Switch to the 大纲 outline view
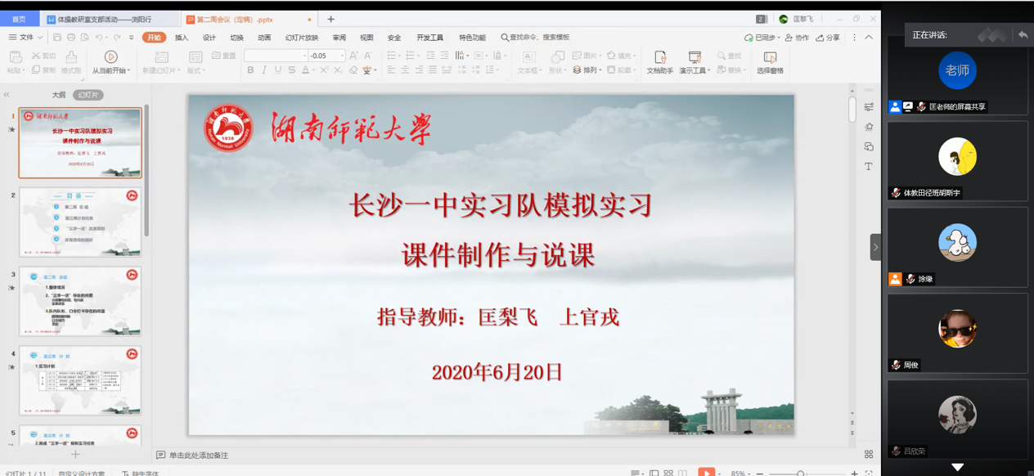 tap(59, 95)
